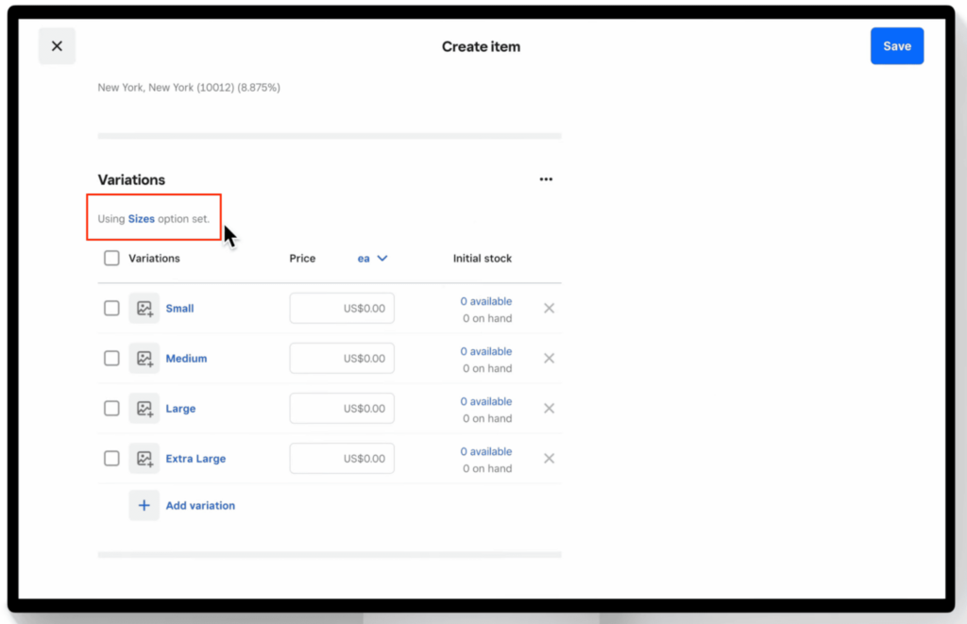Click the plus icon next to Add variation
Screen dimensions: 967x624
point(144,505)
